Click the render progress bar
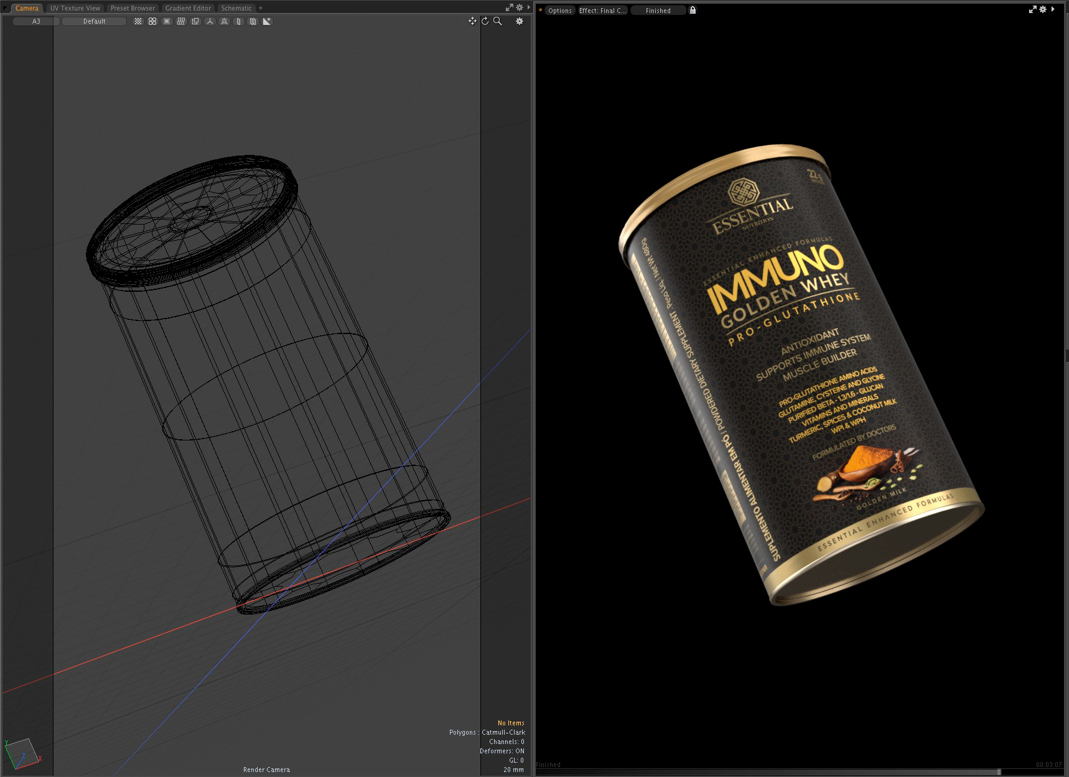1069x777 pixels. coord(799,772)
